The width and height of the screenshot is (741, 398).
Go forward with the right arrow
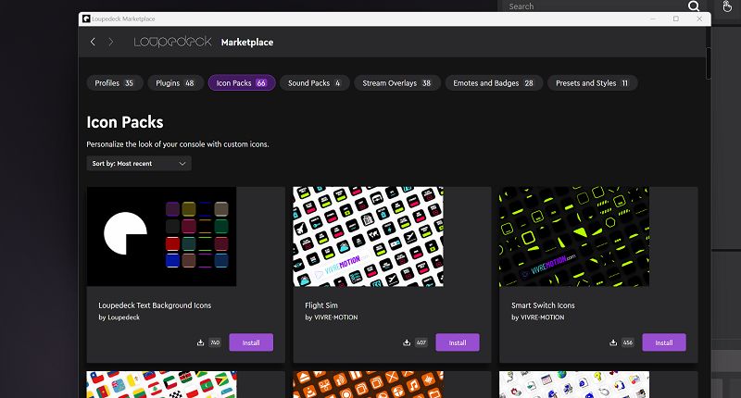click(110, 42)
